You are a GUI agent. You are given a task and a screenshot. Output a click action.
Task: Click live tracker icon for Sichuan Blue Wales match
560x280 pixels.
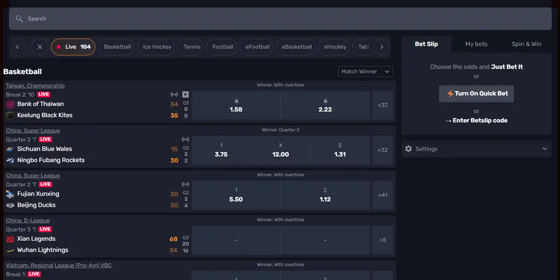point(185,139)
